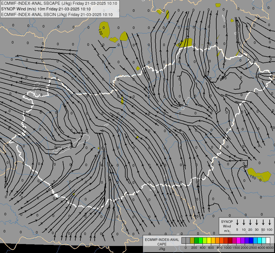Click the 100 contour label on southeastern CAPE patch

click(x=253, y=177)
